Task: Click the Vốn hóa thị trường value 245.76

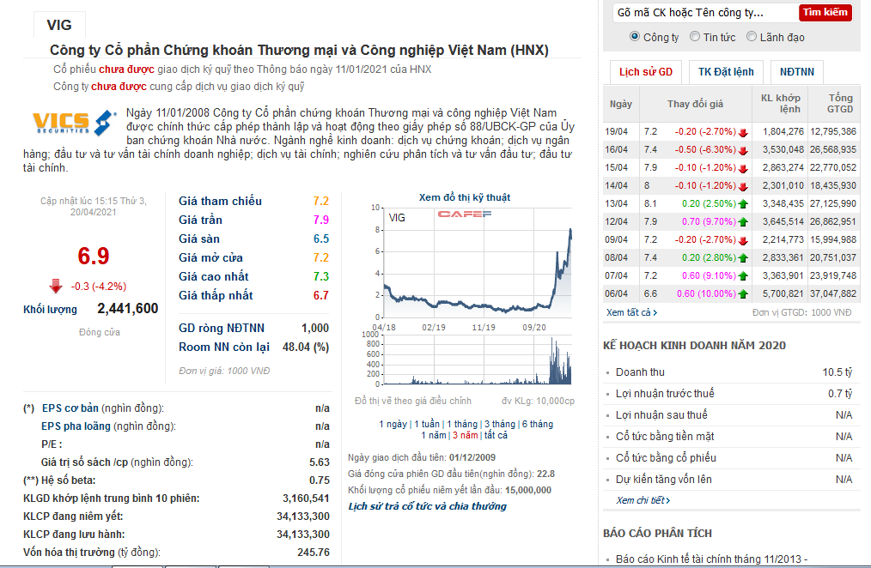Action: point(314,553)
